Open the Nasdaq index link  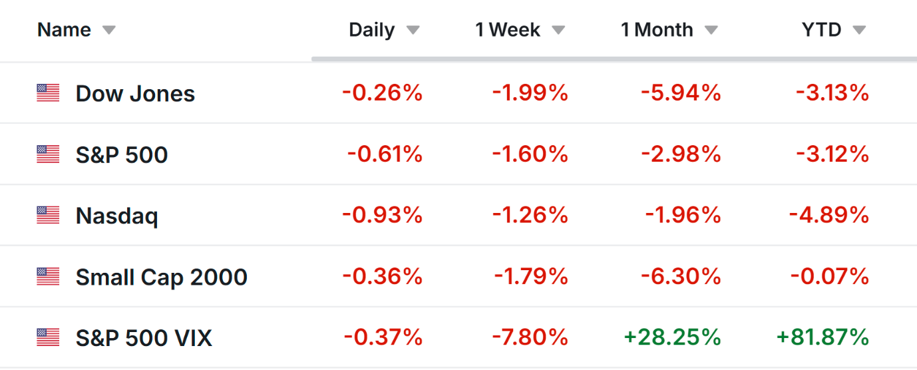coord(117,216)
